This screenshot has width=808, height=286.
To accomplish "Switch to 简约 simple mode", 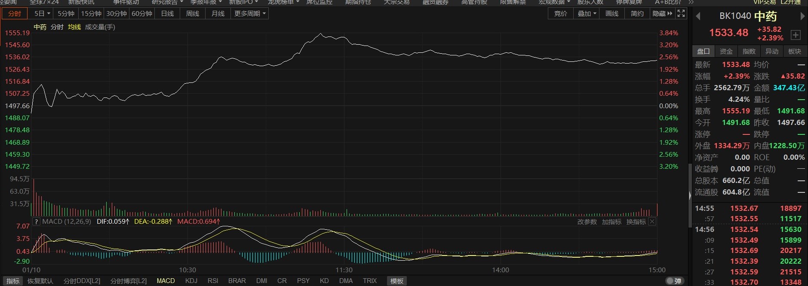I will point(637,13).
